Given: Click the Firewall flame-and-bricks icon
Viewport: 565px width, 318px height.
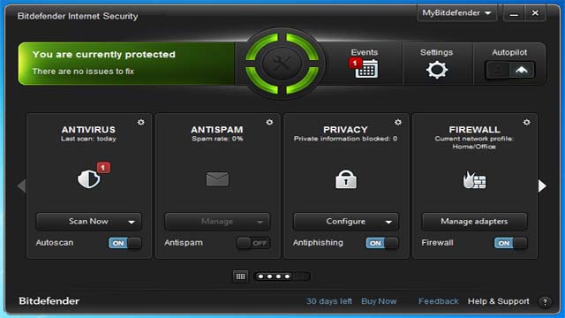Looking at the screenshot, I should point(474,179).
